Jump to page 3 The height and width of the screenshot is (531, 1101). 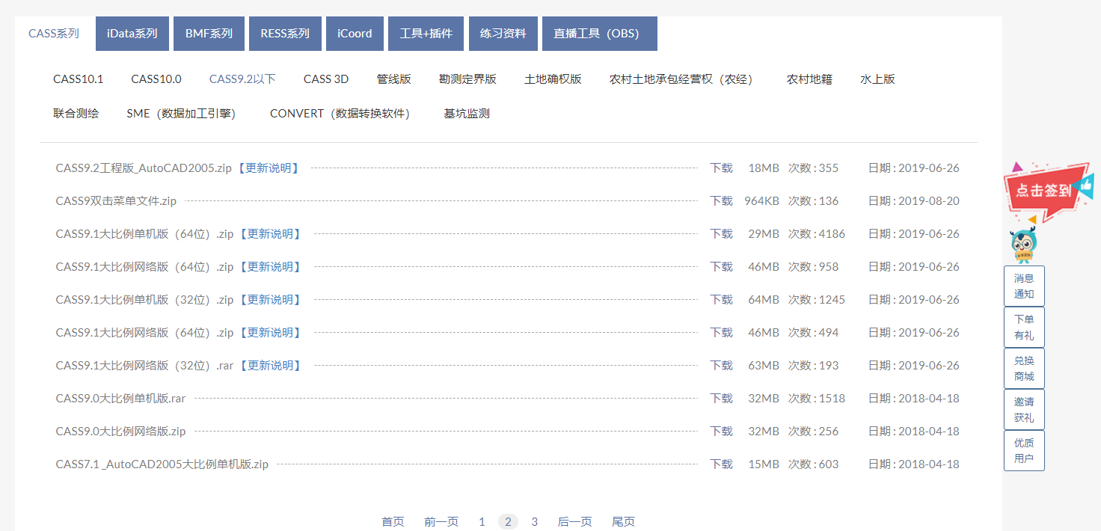[x=534, y=522]
